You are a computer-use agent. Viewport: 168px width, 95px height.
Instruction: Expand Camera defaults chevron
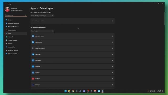click(112, 73)
